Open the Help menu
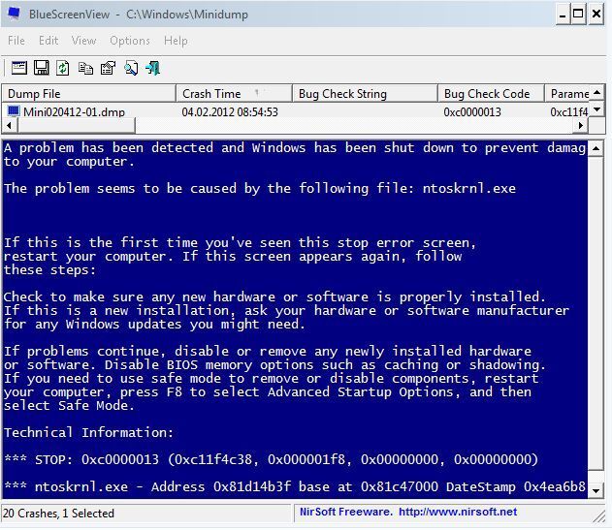 coord(176,41)
